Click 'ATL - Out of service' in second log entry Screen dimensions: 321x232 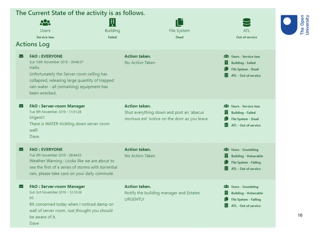pyautogui.click(x=246, y=125)
